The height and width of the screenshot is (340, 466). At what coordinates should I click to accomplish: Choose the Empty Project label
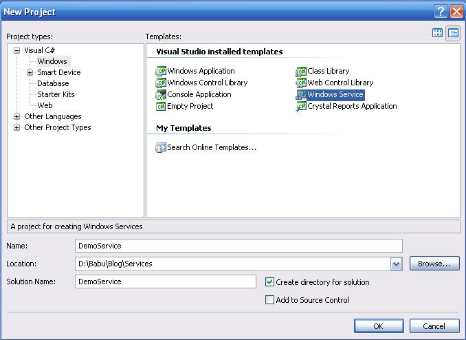point(190,106)
